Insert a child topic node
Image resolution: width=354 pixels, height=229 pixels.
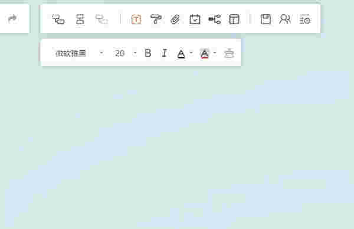coord(58,19)
